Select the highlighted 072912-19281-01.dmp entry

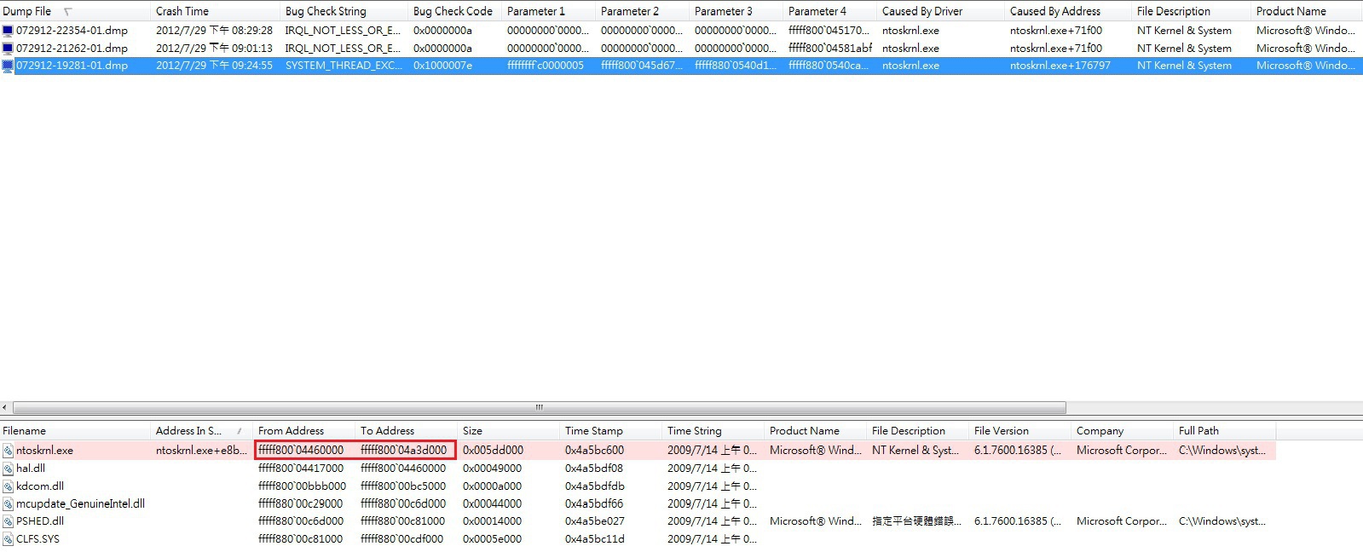72,66
